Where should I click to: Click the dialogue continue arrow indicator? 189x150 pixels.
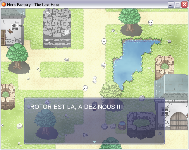click(x=94, y=142)
